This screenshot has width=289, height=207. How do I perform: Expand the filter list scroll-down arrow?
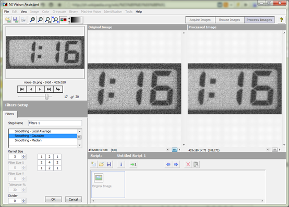[x=79, y=145]
